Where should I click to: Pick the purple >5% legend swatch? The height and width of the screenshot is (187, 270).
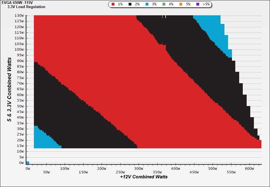[198, 4]
